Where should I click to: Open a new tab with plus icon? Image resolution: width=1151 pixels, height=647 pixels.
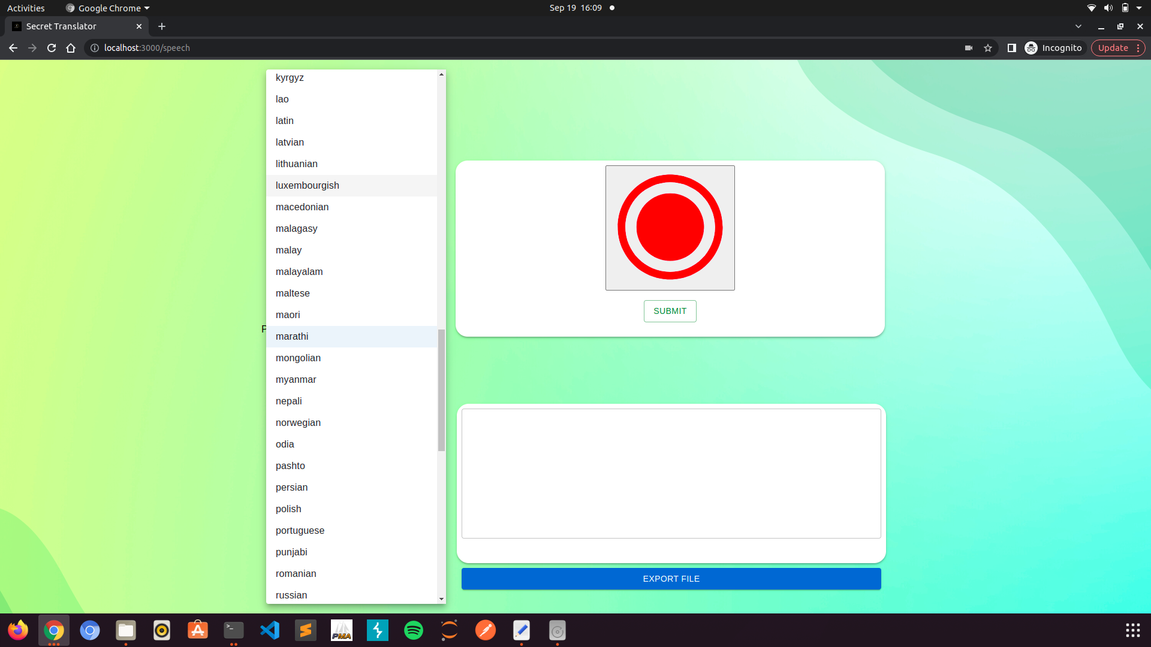162,26
